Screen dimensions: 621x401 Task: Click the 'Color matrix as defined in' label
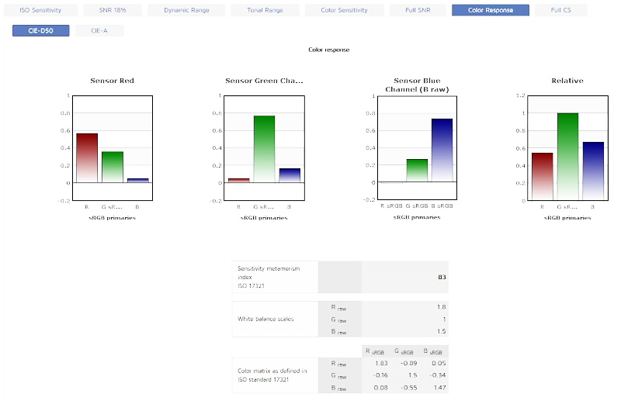pyautogui.click(x=272, y=371)
